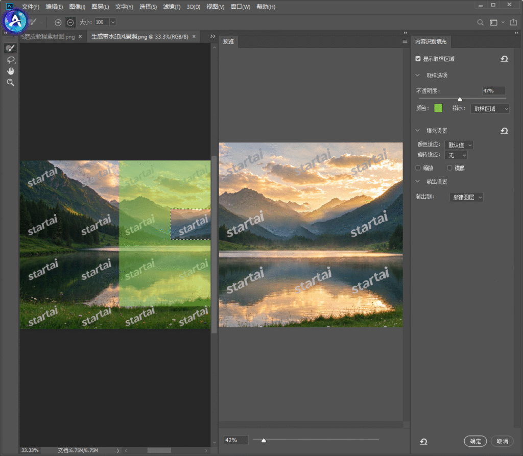Collapse the 取样选项 section
Viewport: 523px width, 456px height.
(418, 76)
